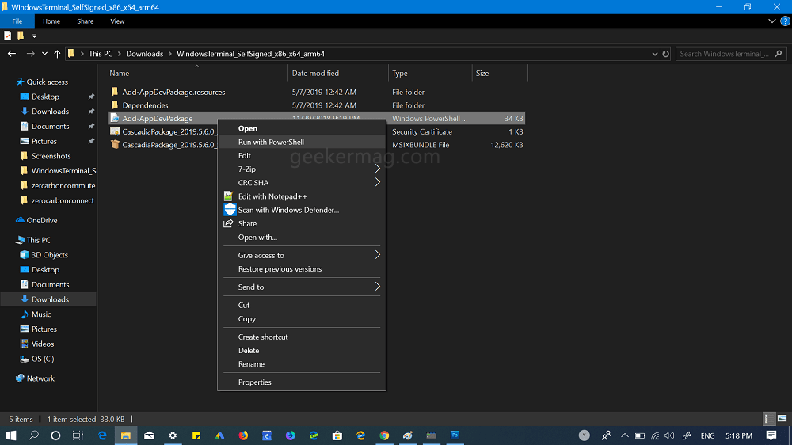The width and height of the screenshot is (792, 445).
Task: Open Screenshots folder in sidebar
Action: [51, 156]
